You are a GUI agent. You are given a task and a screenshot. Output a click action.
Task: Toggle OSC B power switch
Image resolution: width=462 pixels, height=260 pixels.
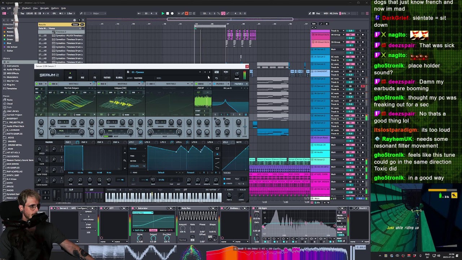[x=99, y=84]
